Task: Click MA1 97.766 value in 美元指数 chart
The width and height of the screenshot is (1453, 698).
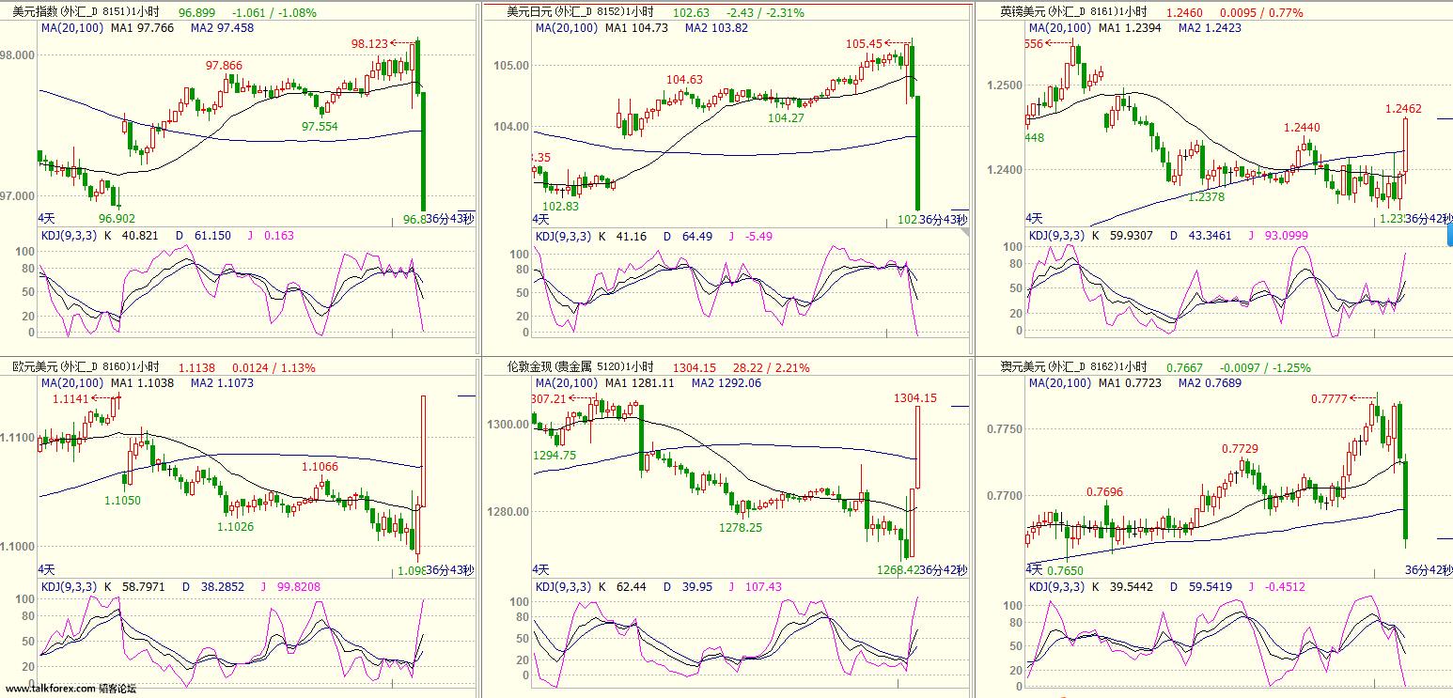Action: click(x=142, y=28)
